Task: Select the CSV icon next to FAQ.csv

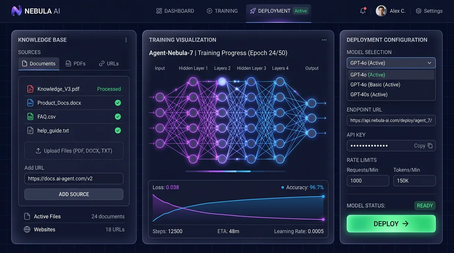Action: [30, 116]
